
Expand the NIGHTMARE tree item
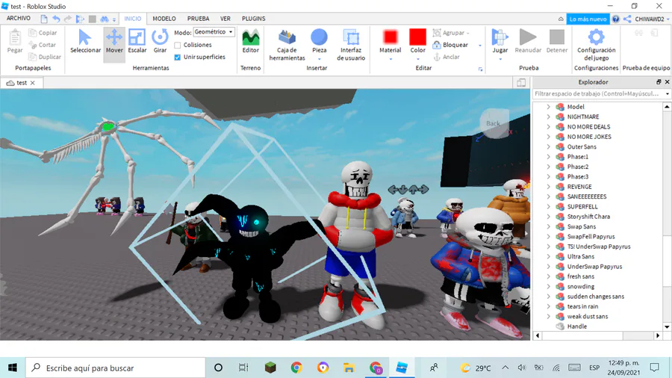click(549, 117)
